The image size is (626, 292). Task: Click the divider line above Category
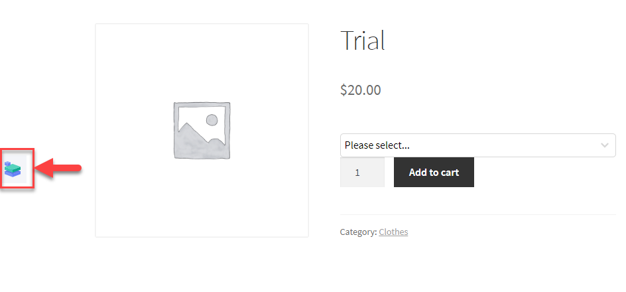point(477,214)
